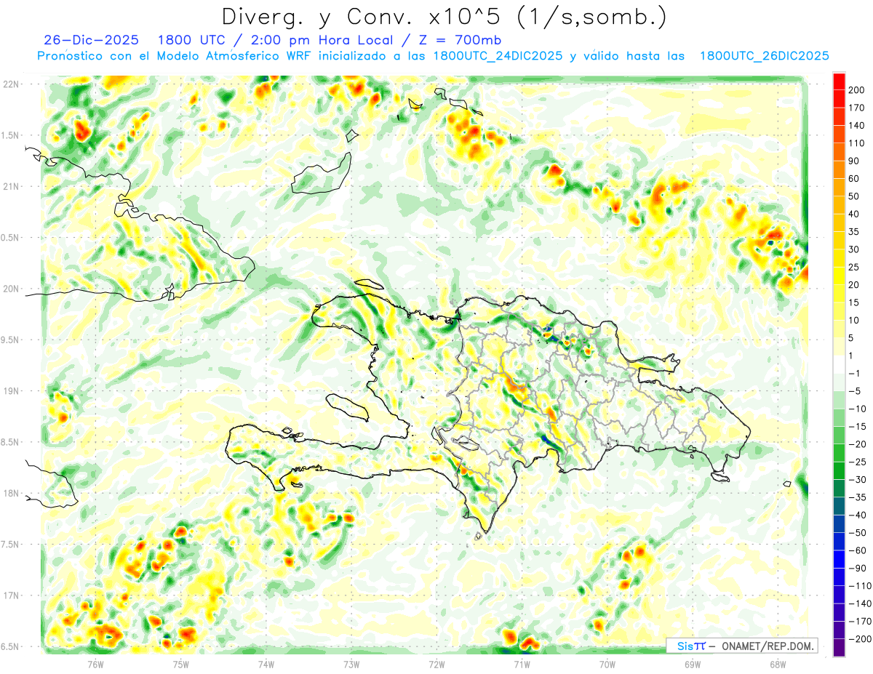Click the "17N" latitude label
The image size is (873, 674).
click(11, 595)
